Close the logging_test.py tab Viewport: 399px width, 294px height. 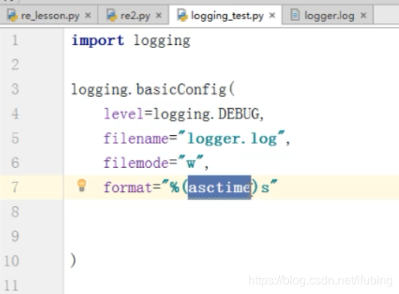click(272, 16)
